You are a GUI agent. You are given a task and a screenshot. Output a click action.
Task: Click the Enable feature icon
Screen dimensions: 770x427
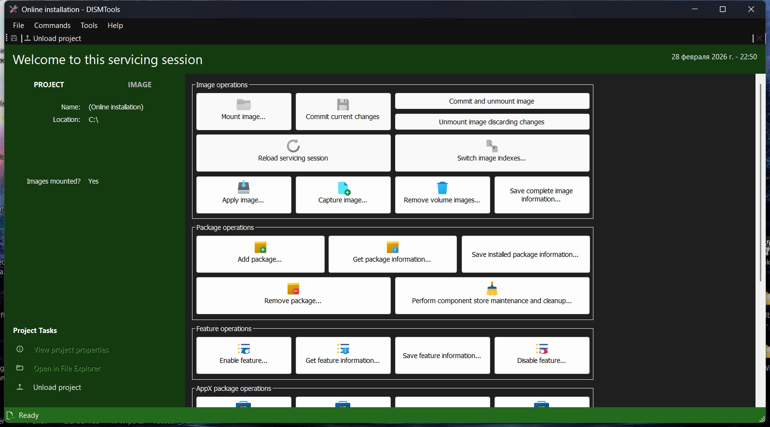coord(244,348)
